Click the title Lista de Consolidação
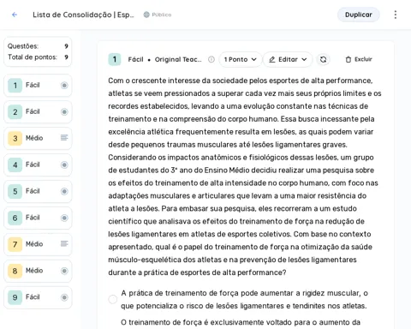The height and width of the screenshot is (329, 411). click(x=83, y=15)
